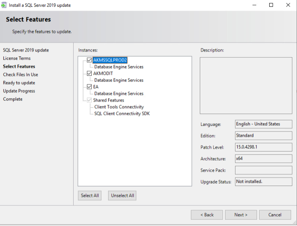Click inside the empty Description box

246,86
